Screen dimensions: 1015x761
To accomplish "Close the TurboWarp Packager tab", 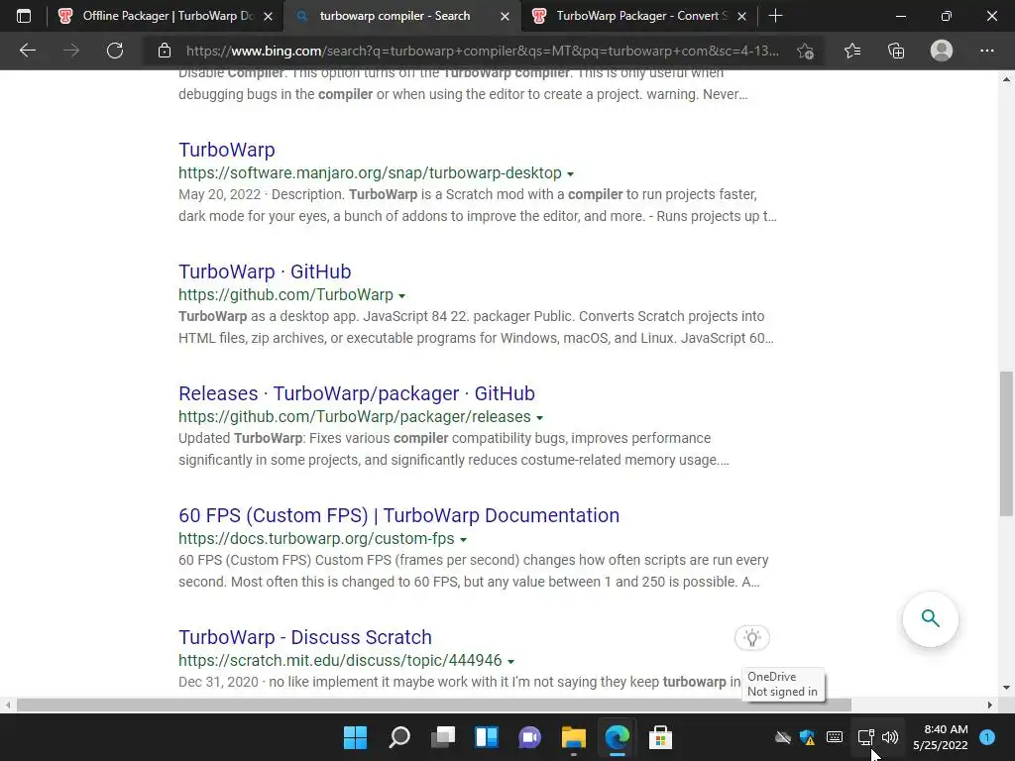I will pyautogui.click(x=741, y=16).
